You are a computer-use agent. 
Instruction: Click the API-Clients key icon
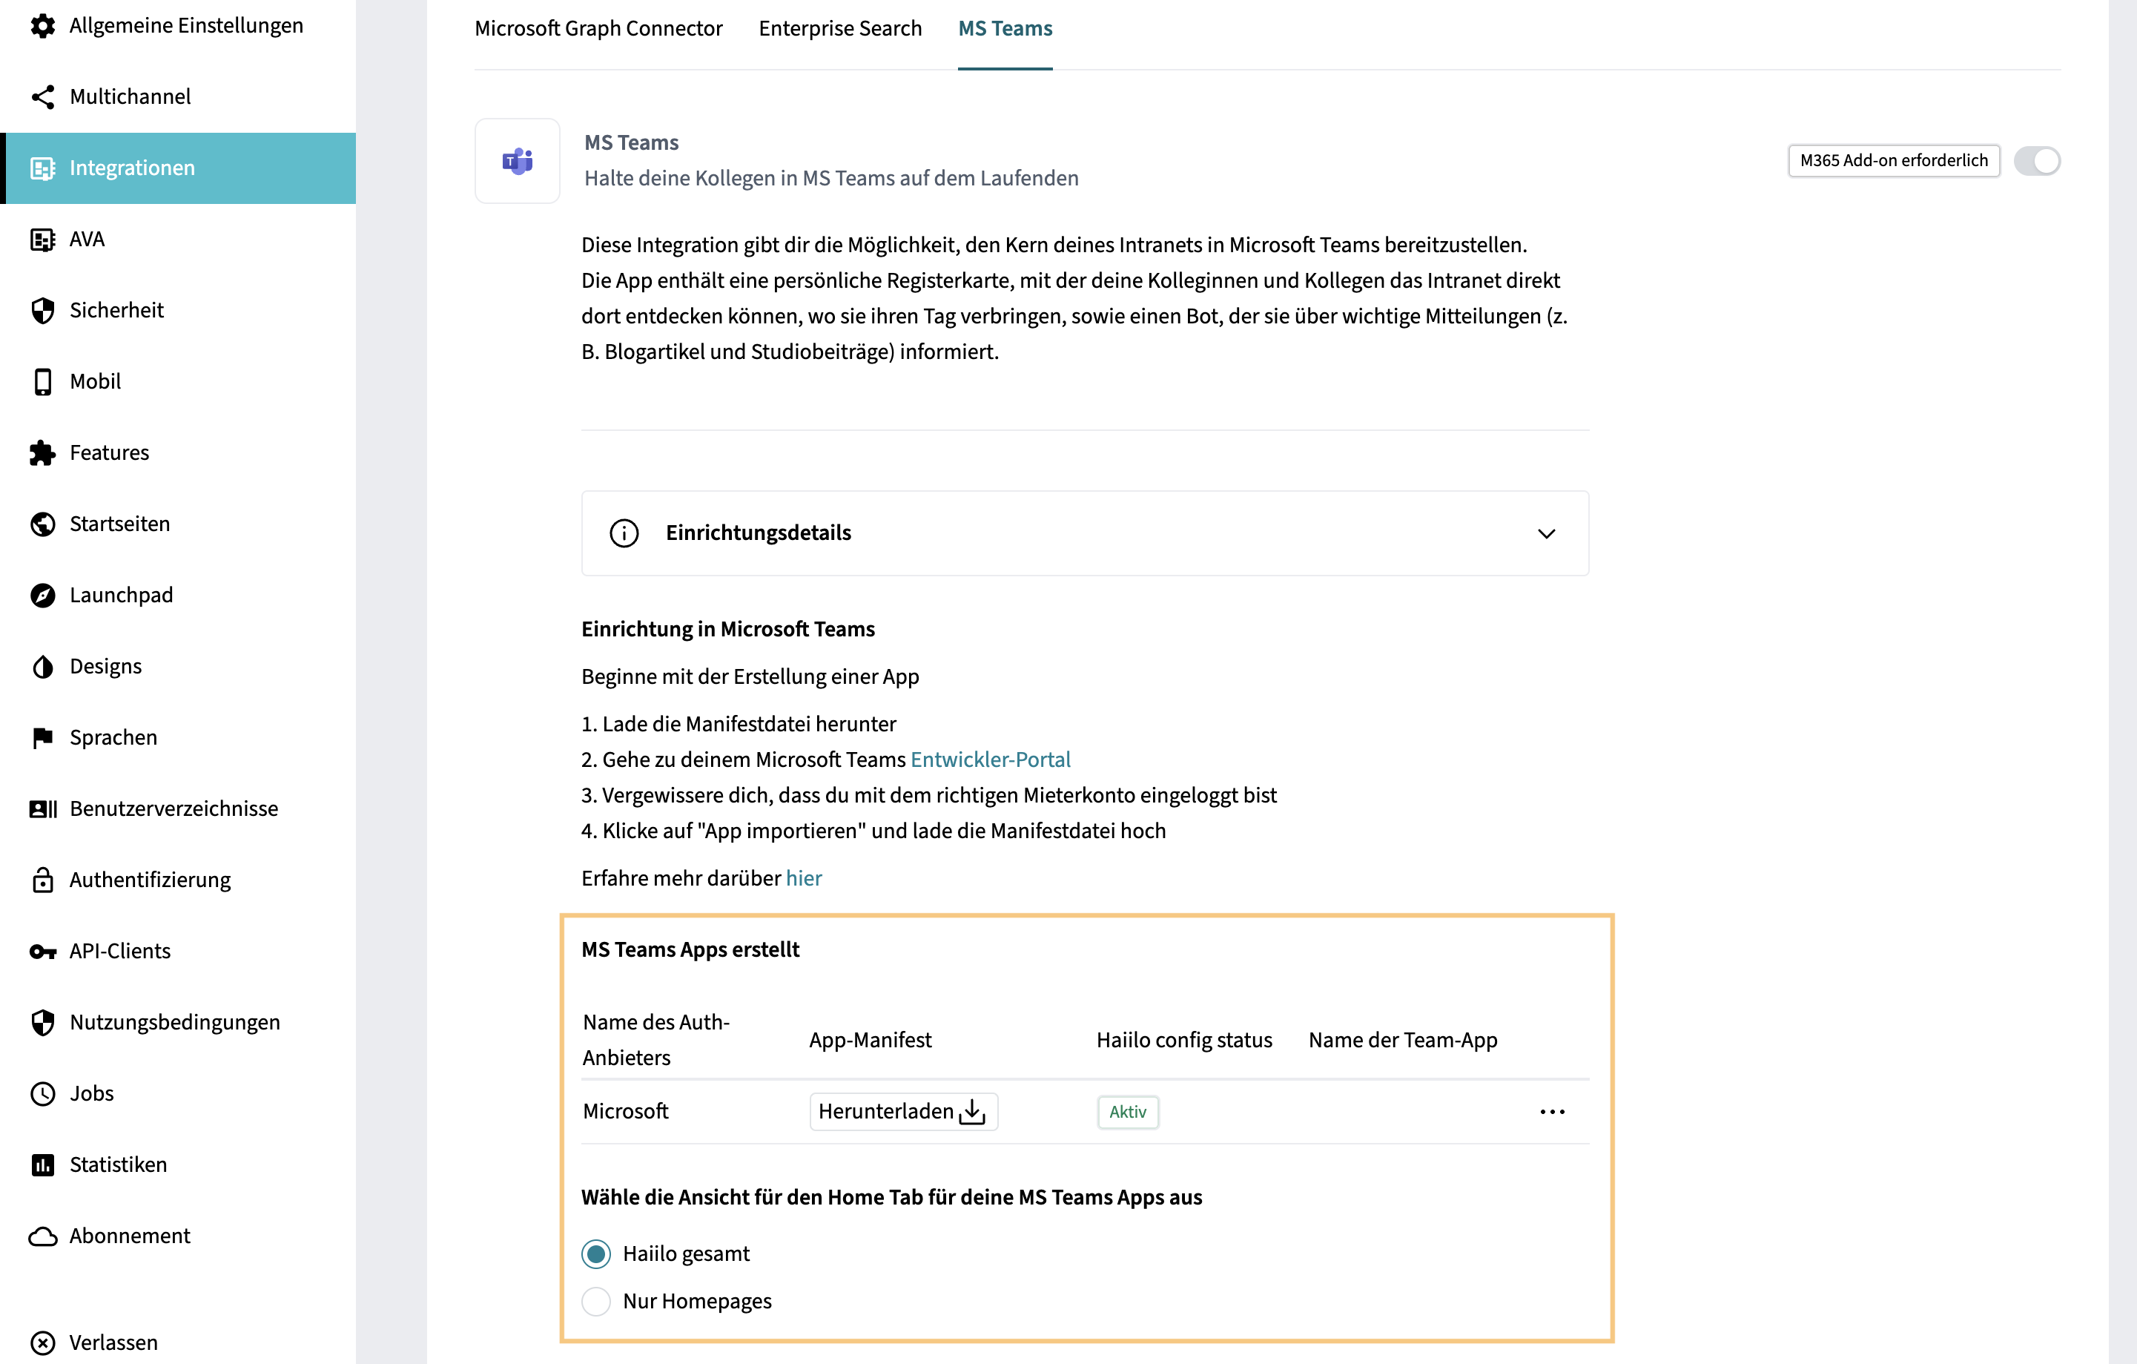(x=42, y=952)
